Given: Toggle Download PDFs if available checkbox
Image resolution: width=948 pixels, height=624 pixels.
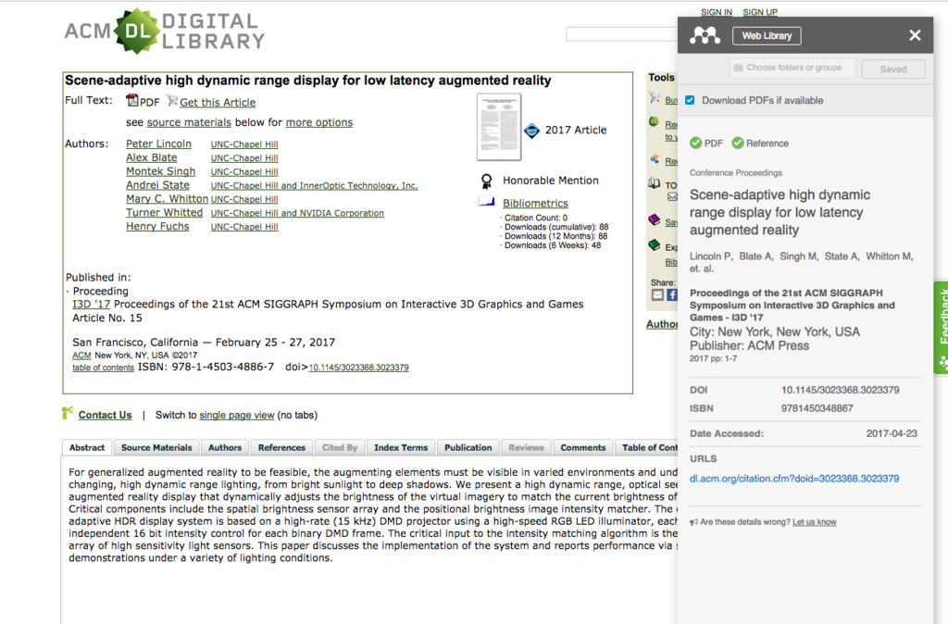Looking at the screenshot, I should click(690, 100).
